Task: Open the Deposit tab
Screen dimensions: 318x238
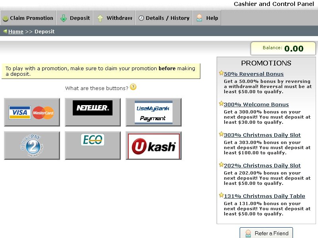Action: [x=74, y=18]
